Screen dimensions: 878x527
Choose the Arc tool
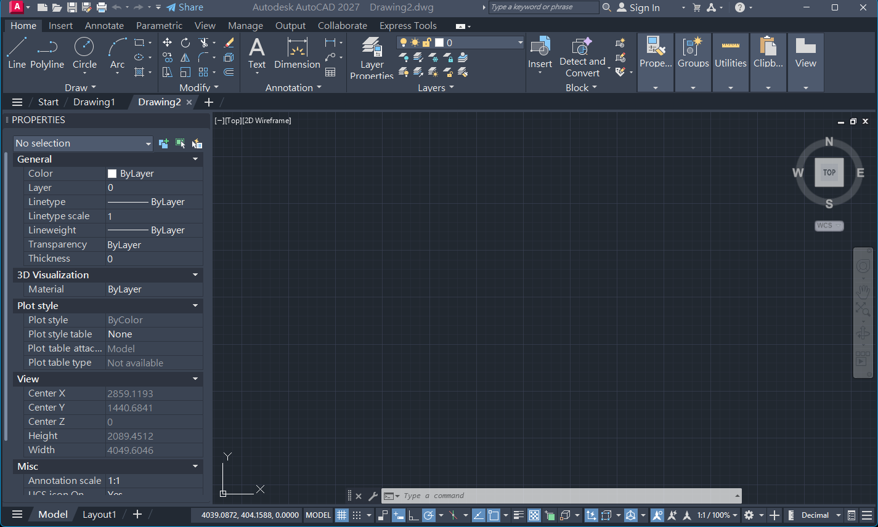(117, 52)
